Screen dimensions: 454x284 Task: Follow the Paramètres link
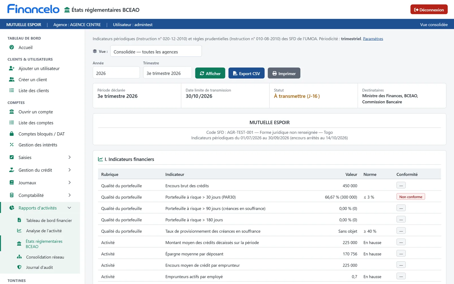tap(373, 39)
